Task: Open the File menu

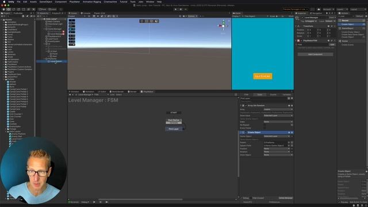Action: 18,2
